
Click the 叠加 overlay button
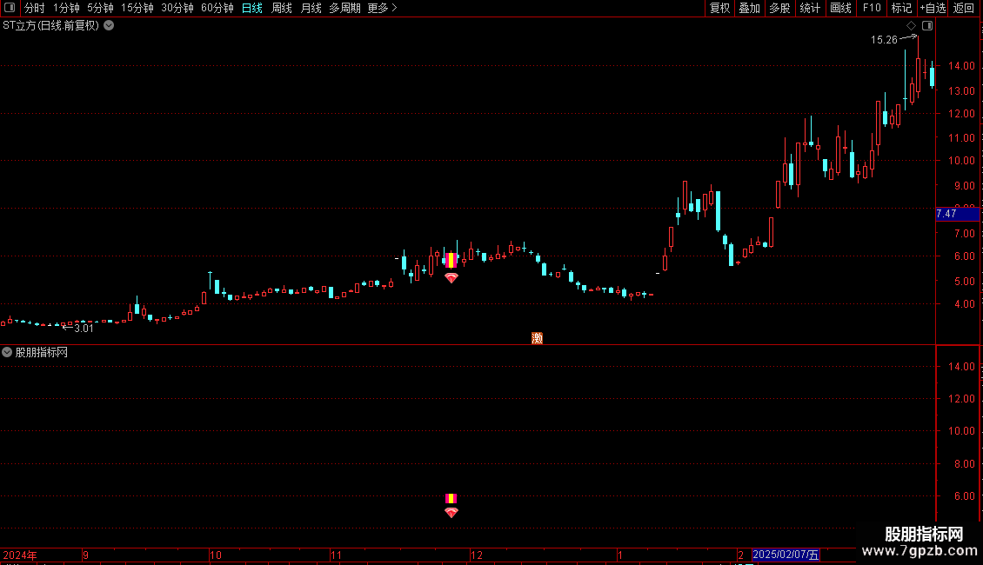749,8
